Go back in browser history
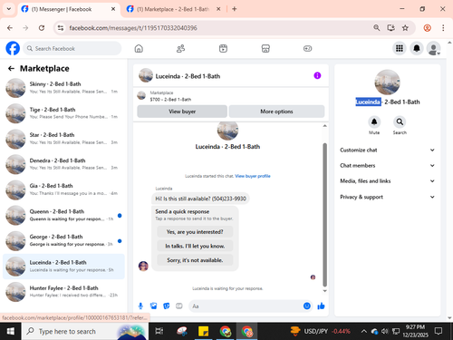Screen dimensions: 453x340 [10, 28]
